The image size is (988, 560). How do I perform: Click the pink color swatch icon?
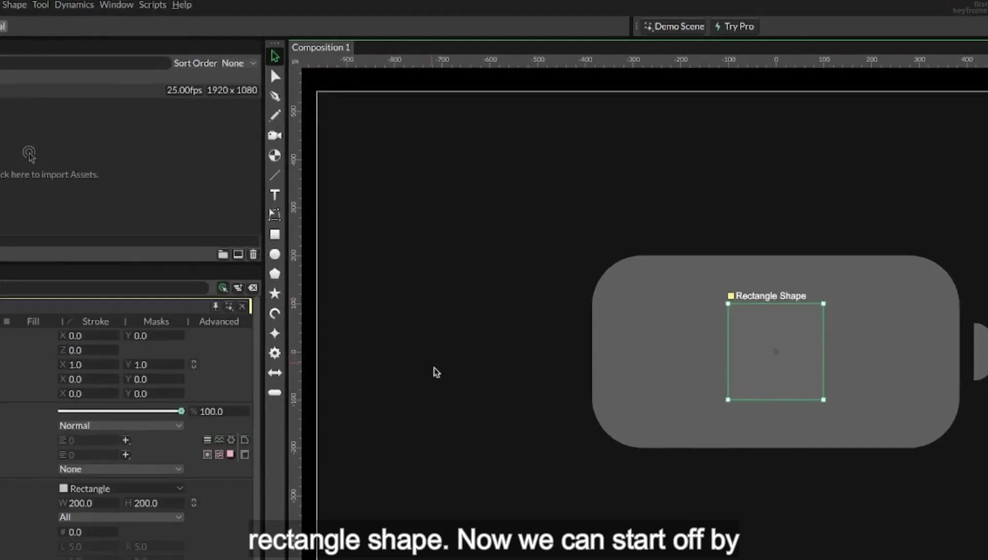[x=231, y=454]
